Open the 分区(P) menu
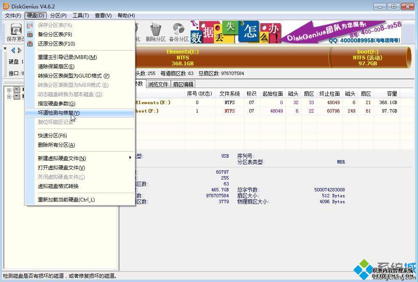The image size is (418, 282). [58, 16]
